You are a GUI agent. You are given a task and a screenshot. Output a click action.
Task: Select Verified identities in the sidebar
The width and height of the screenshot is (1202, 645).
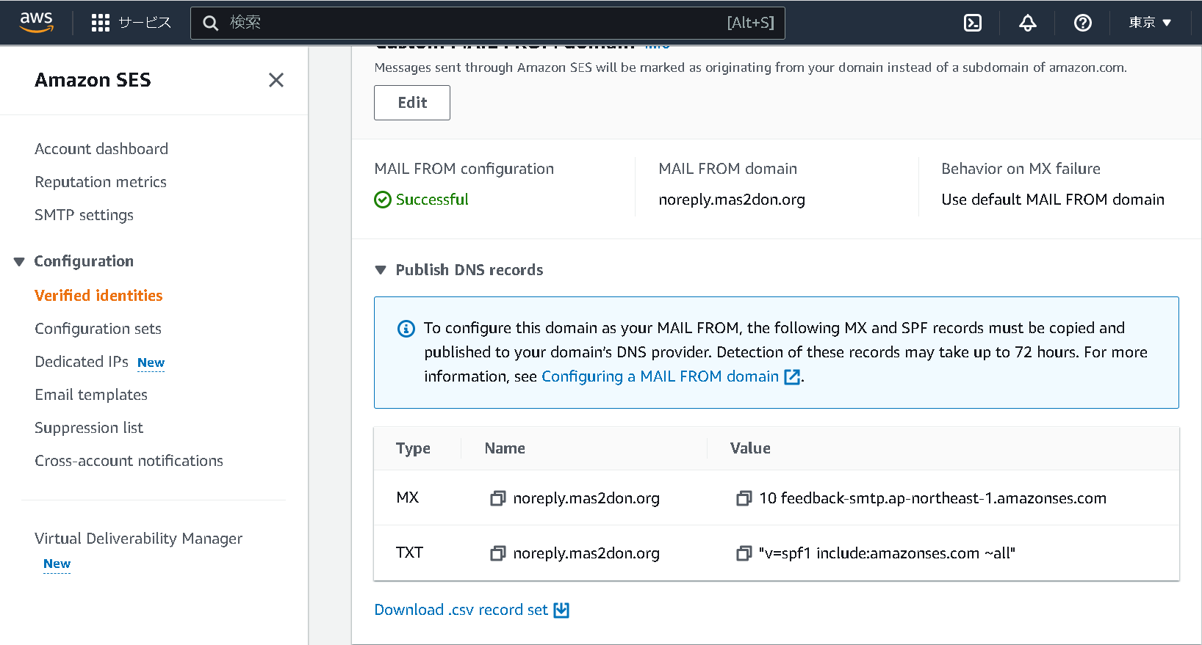(98, 296)
